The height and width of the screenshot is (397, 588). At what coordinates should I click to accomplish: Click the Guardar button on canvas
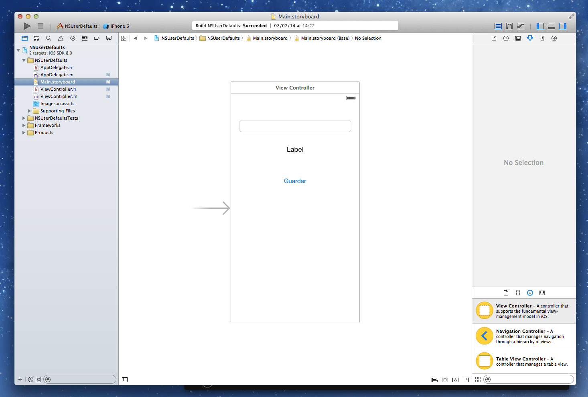click(295, 181)
